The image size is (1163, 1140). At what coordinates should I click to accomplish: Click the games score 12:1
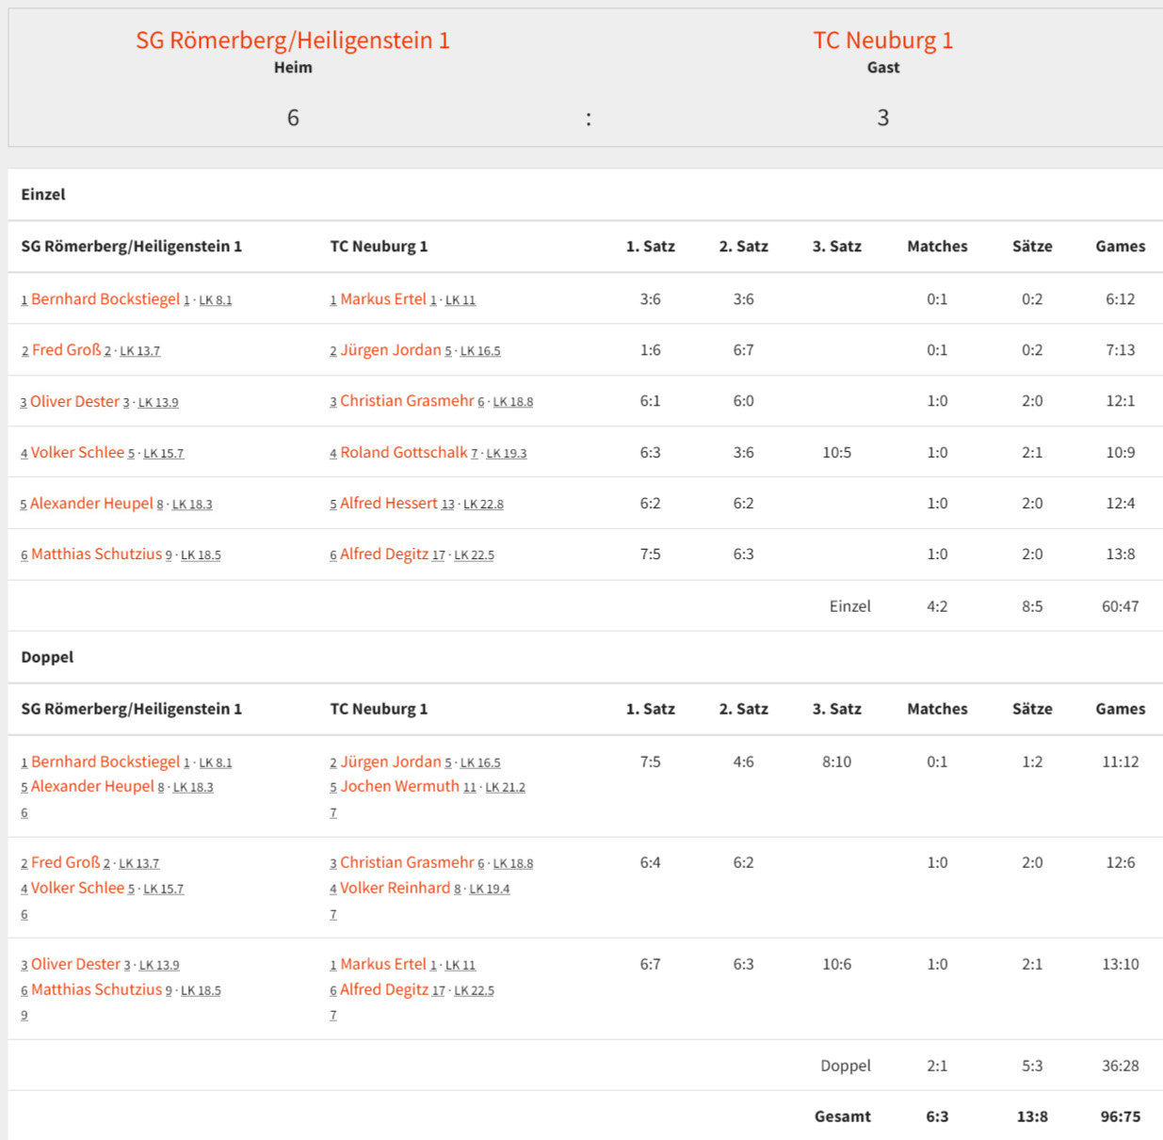click(x=1121, y=401)
